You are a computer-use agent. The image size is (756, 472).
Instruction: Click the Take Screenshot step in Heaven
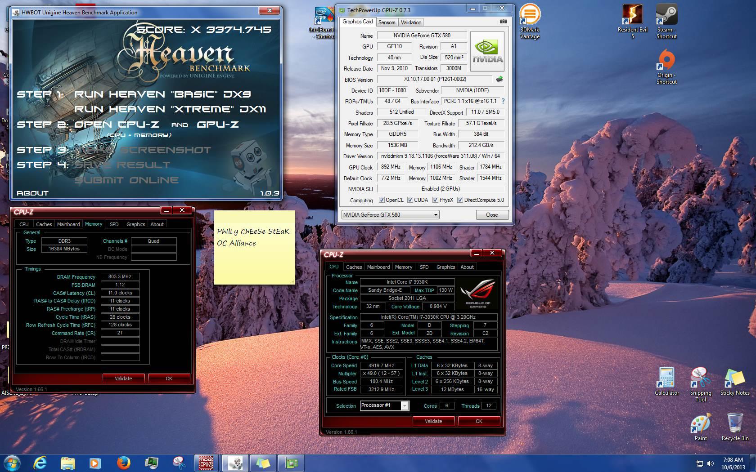coord(142,150)
